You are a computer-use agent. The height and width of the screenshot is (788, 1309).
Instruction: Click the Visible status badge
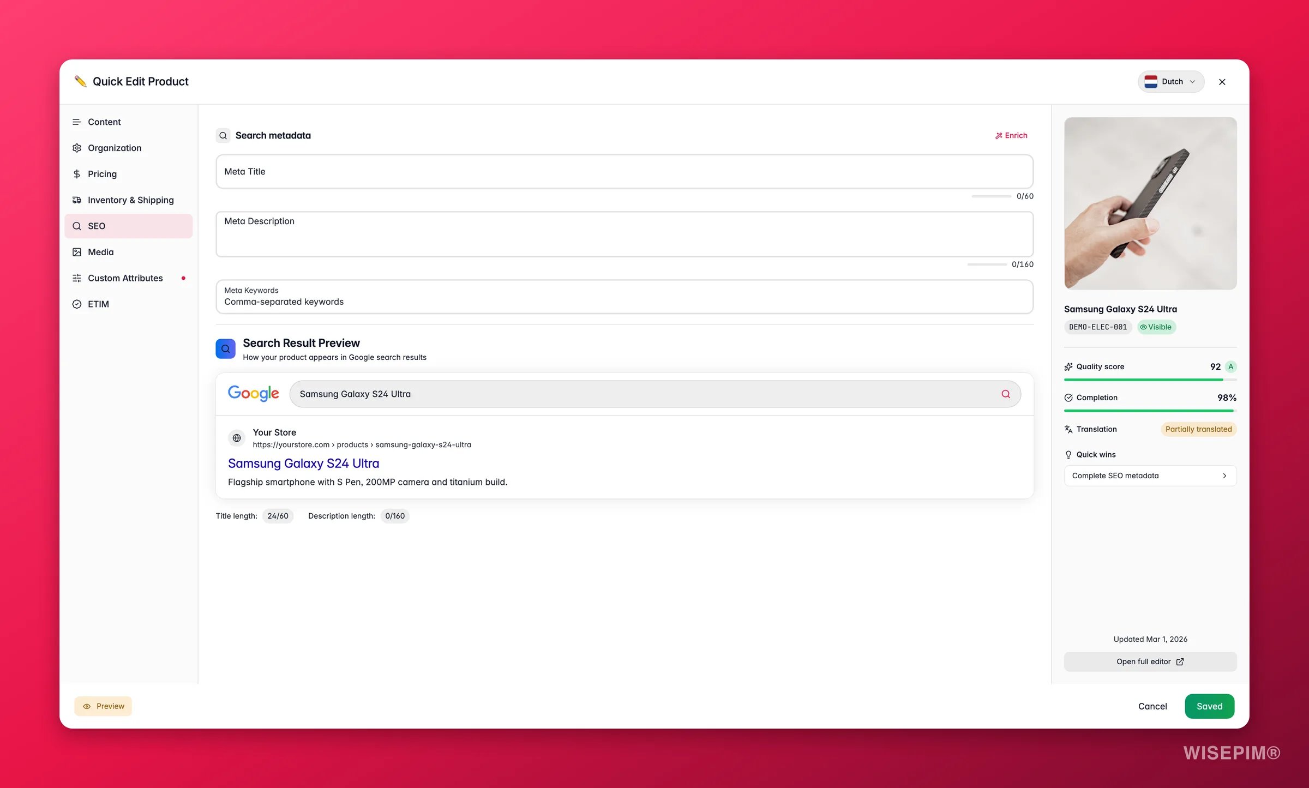click(x=1156, y=327)
